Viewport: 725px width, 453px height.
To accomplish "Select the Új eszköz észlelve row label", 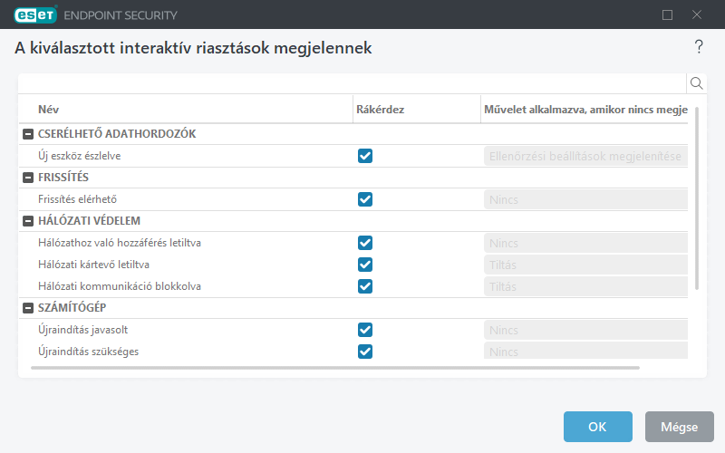I will [80, 156].
